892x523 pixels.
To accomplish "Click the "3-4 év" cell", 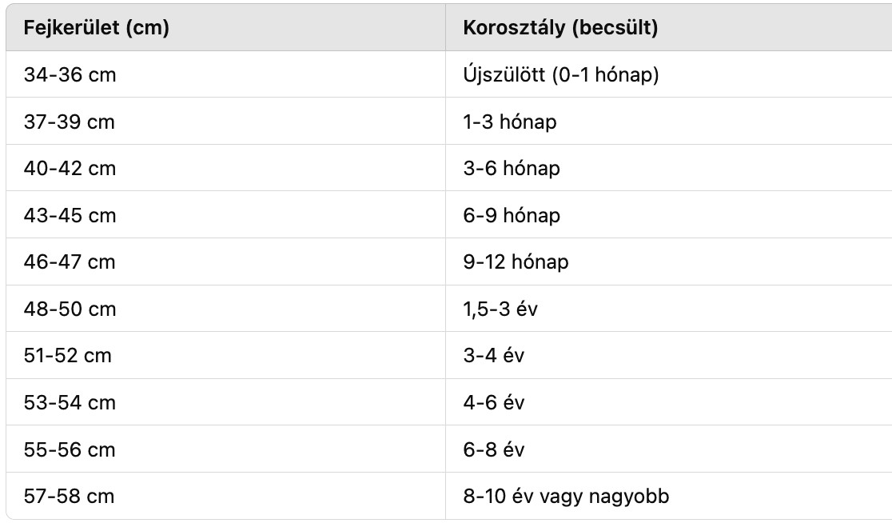I will pyautogui.click(x=494, y=355).
